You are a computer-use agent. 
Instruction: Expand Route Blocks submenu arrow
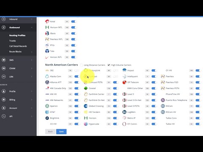click(x=32, y=52)
